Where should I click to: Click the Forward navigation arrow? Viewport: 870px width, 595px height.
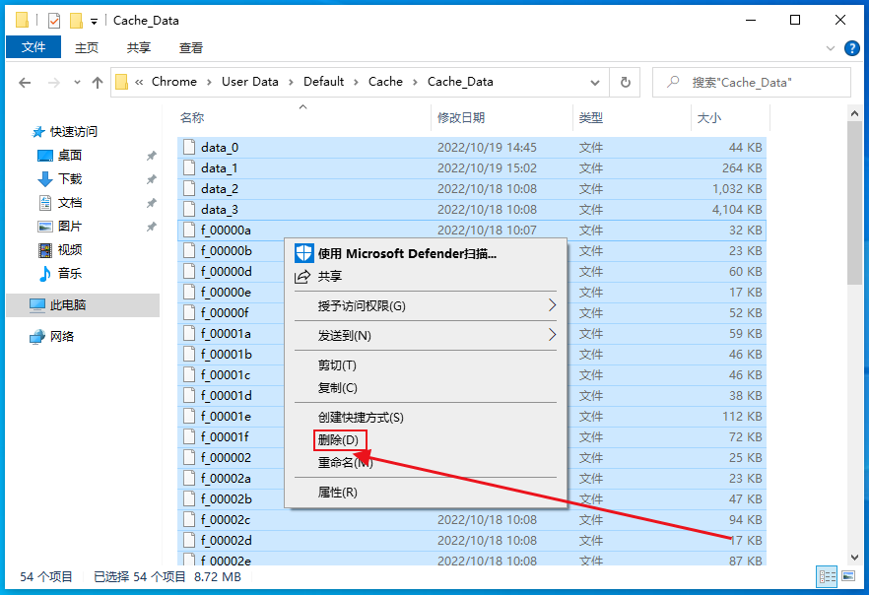[x=54, y=83]
